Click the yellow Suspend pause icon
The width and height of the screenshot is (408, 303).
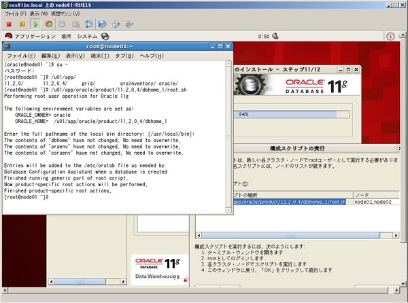(x=22, y=24)
